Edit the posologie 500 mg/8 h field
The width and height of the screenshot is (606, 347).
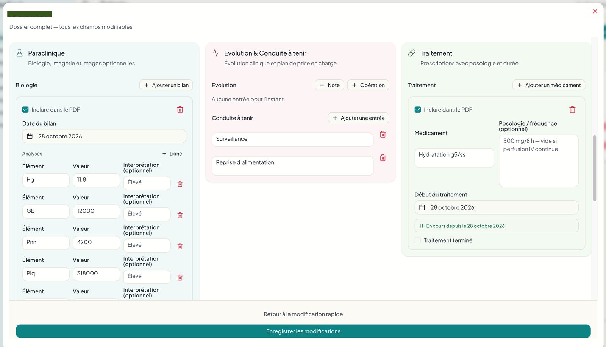click(539, 161)
